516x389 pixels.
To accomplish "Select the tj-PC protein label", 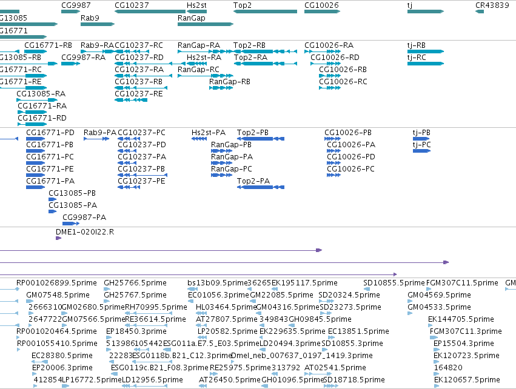I will click(x=421, y=145).
